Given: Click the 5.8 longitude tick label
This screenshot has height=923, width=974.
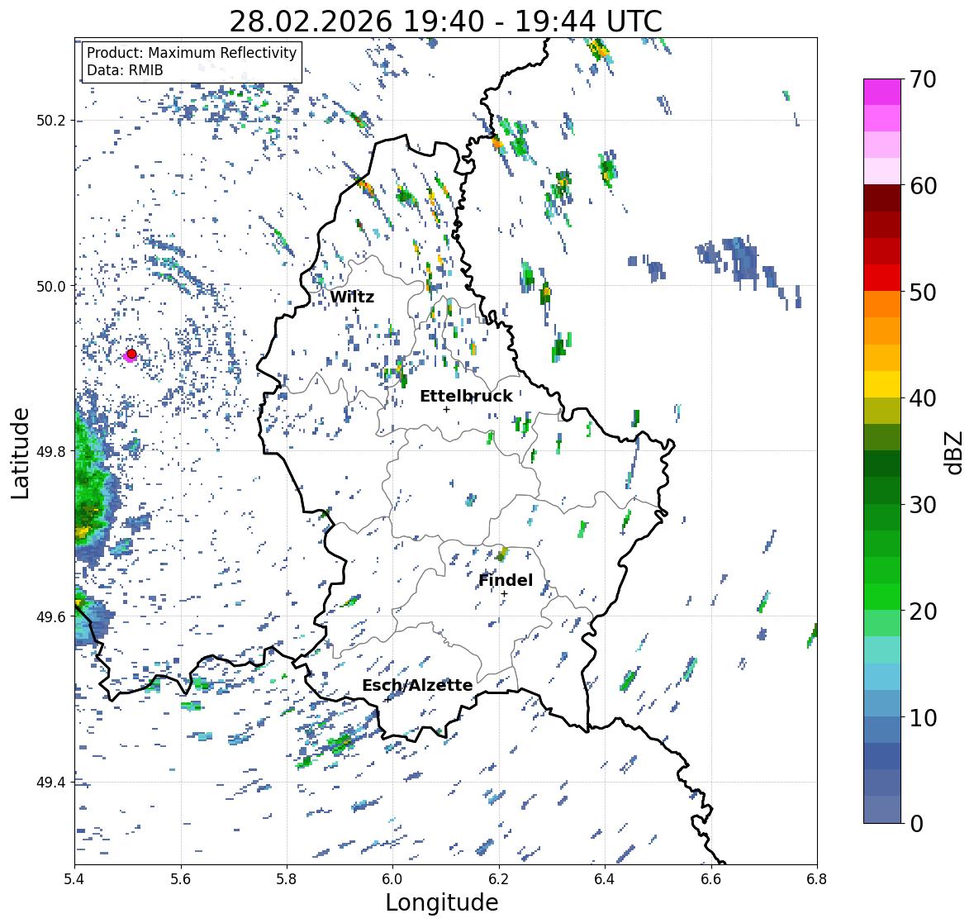Looking at the screenshot, I should click(x=287, y=879).
